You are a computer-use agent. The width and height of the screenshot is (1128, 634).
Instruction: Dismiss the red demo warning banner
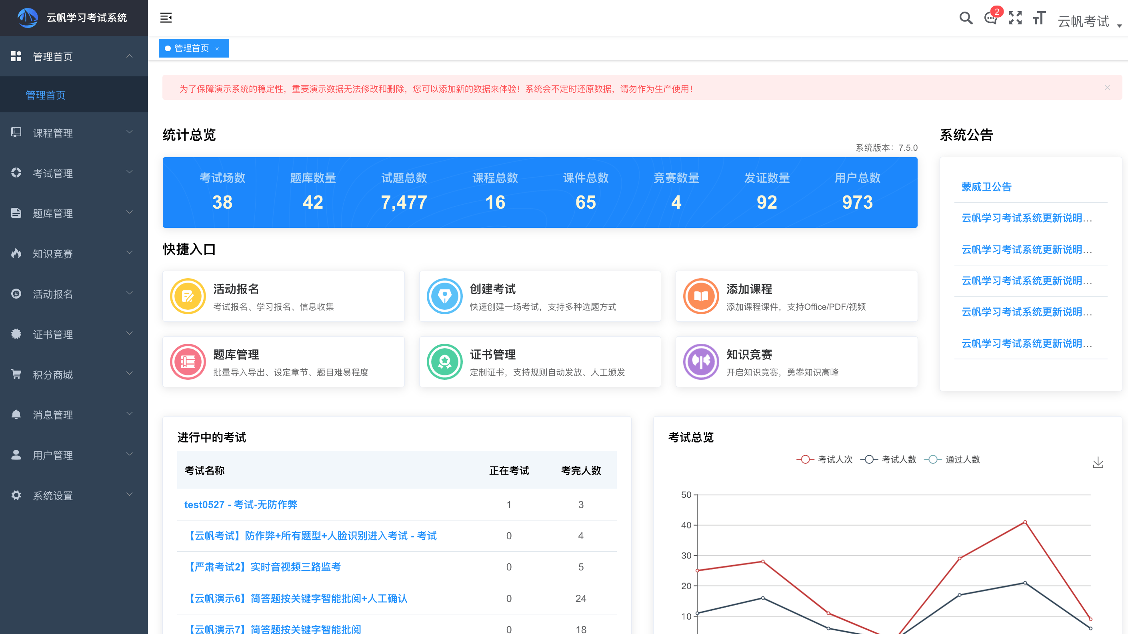pos(1107,88)
